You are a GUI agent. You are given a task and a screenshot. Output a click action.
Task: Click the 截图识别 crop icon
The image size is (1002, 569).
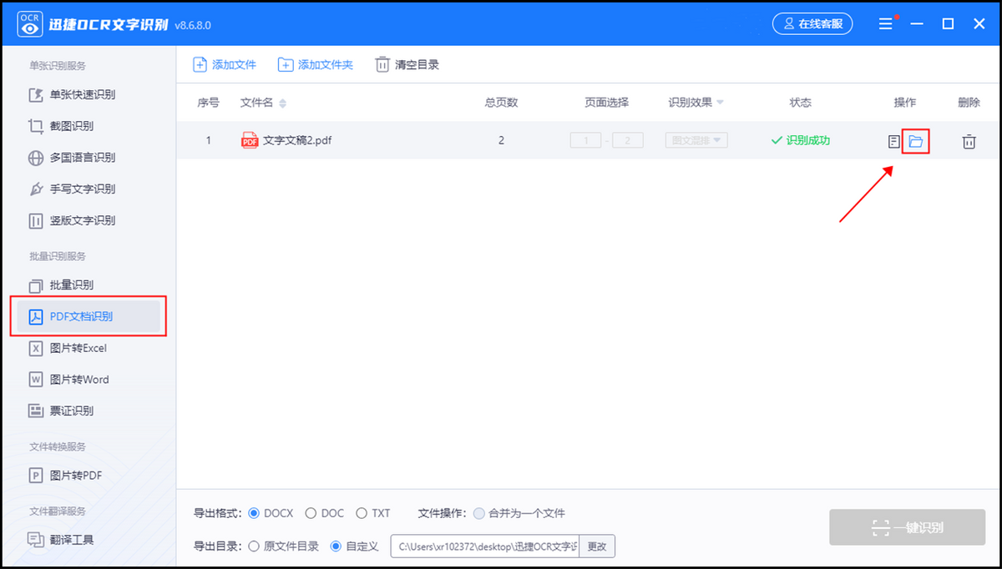[36, 126]
